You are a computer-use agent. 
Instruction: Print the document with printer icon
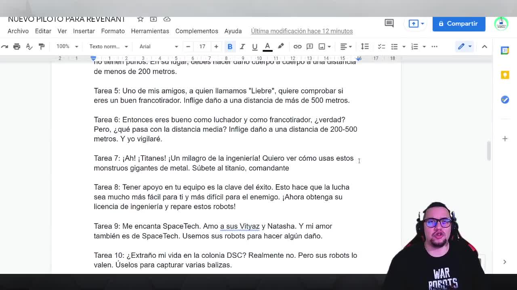click(17, 47)
